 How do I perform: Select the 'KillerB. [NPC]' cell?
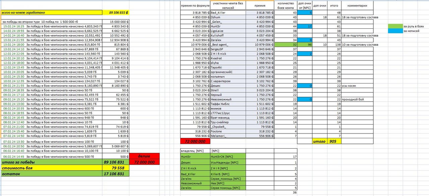coord(228,174)
